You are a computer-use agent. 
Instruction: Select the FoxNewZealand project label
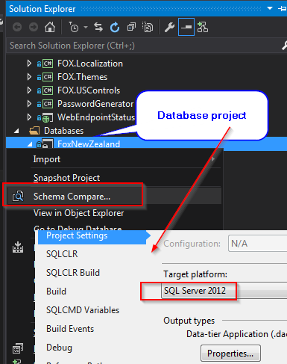pyautogui.click(x=89, y=144)
